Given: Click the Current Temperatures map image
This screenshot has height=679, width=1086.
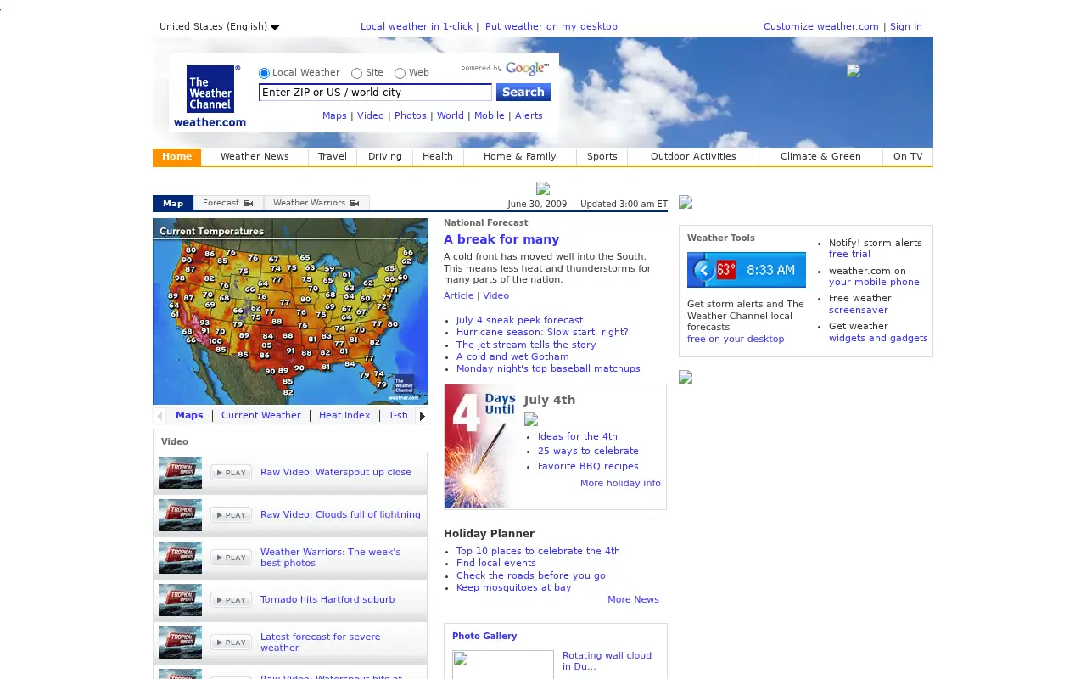Looking at the screenshot, I should click(x=290, y=311).
